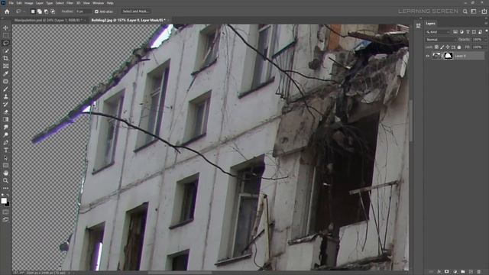489x275 pixels.
Task: Select the Dodge tool
Action: (5, 134)
